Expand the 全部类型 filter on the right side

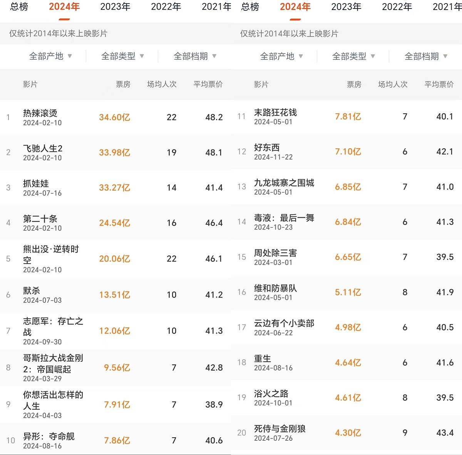352,56
